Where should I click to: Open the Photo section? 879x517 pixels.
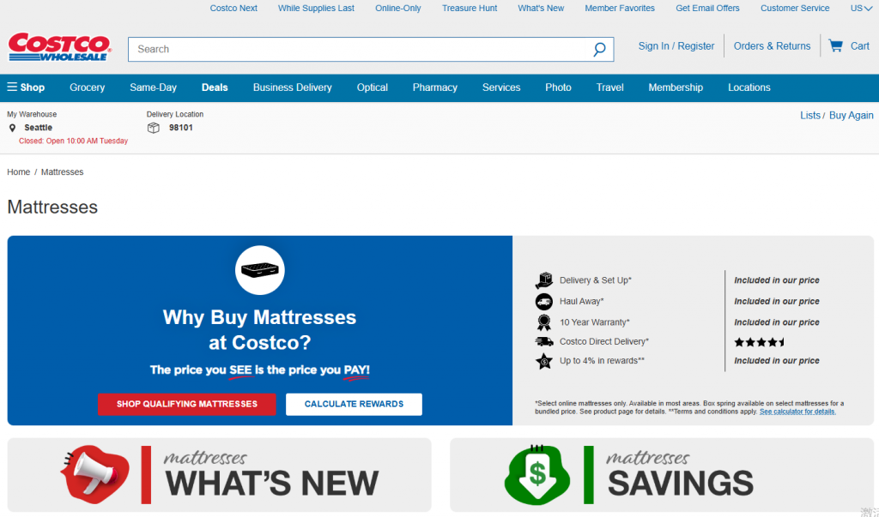click(x=558, y=87)
